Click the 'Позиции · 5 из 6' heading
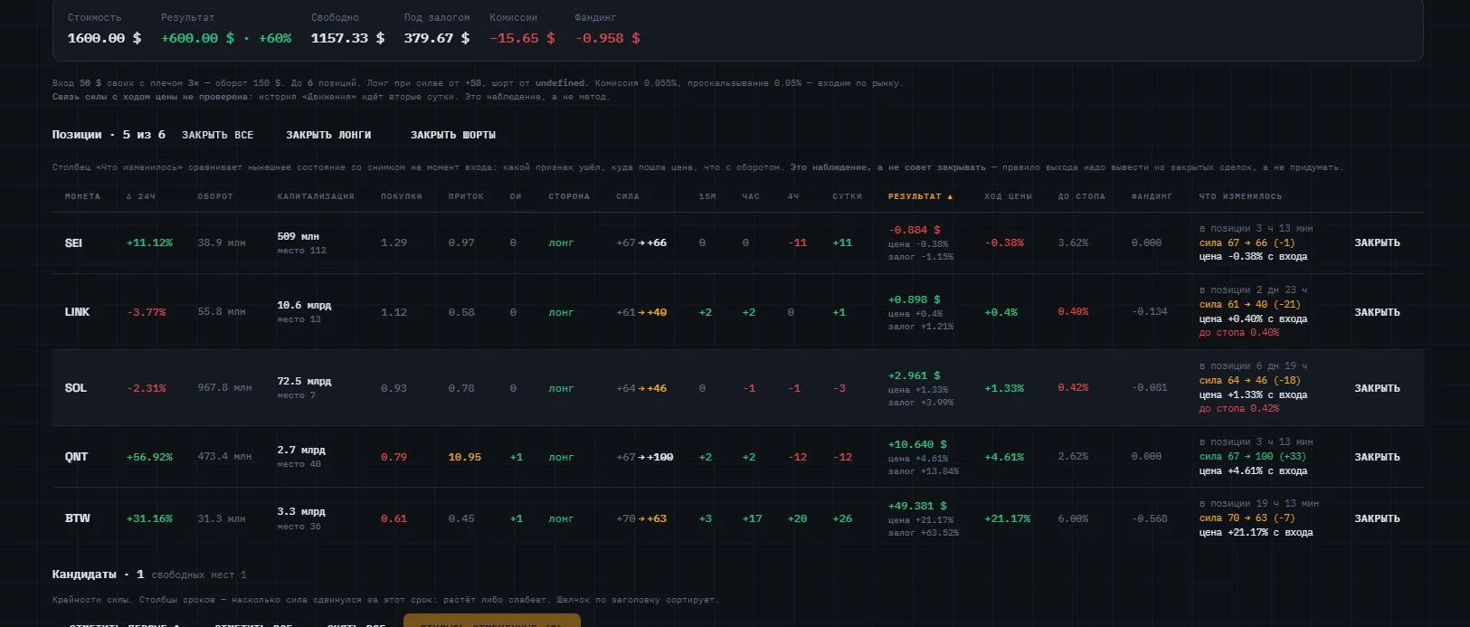This screenshot has height=627, width=1470. tap(109, 135)
